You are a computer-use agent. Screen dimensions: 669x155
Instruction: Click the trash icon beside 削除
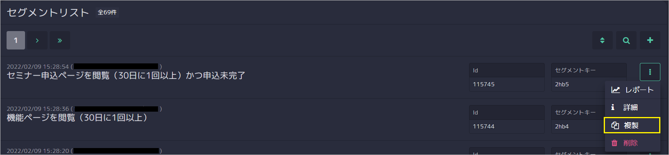tap(614, 143)
